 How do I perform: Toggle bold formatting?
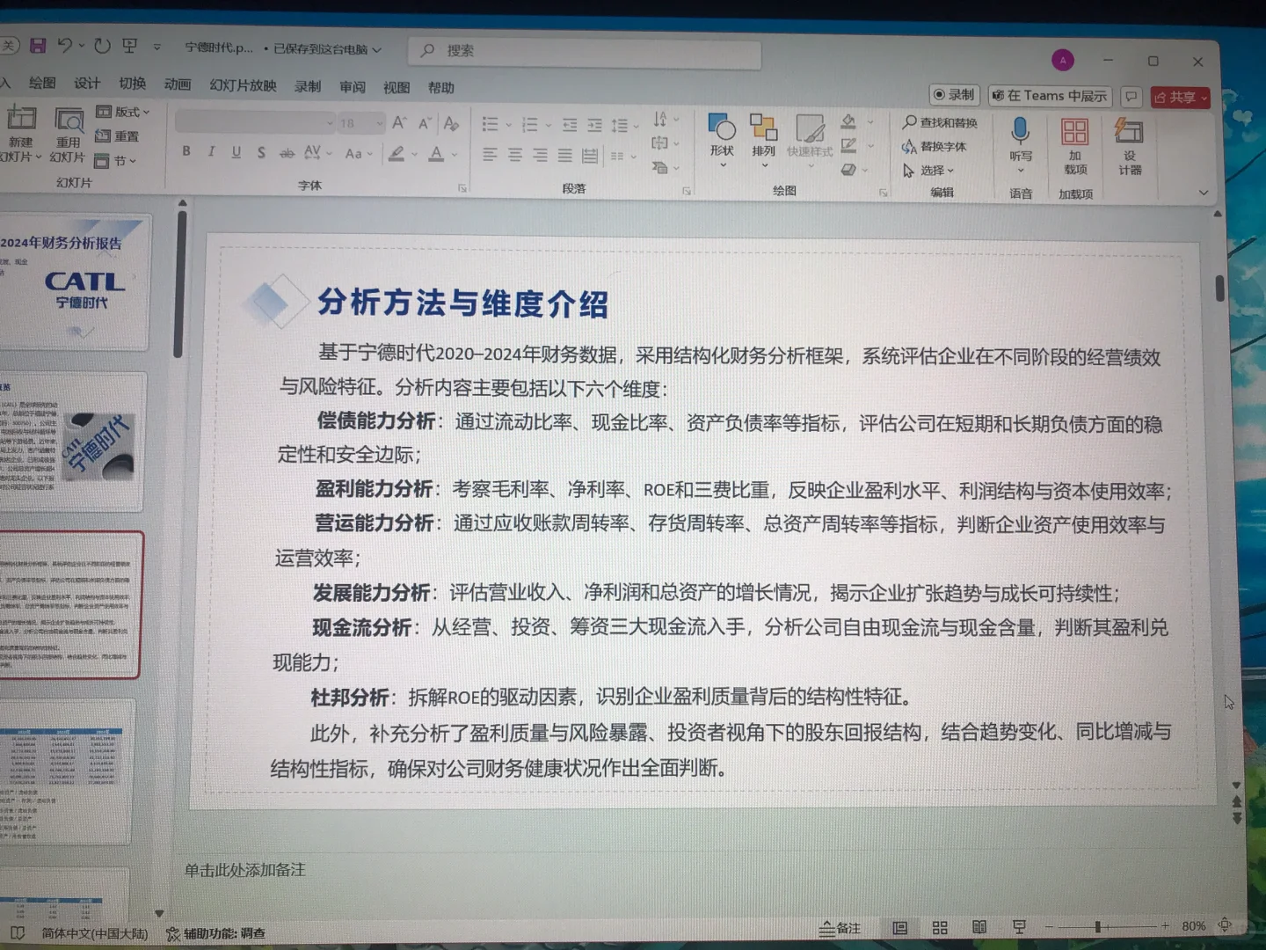coord(186,151)
